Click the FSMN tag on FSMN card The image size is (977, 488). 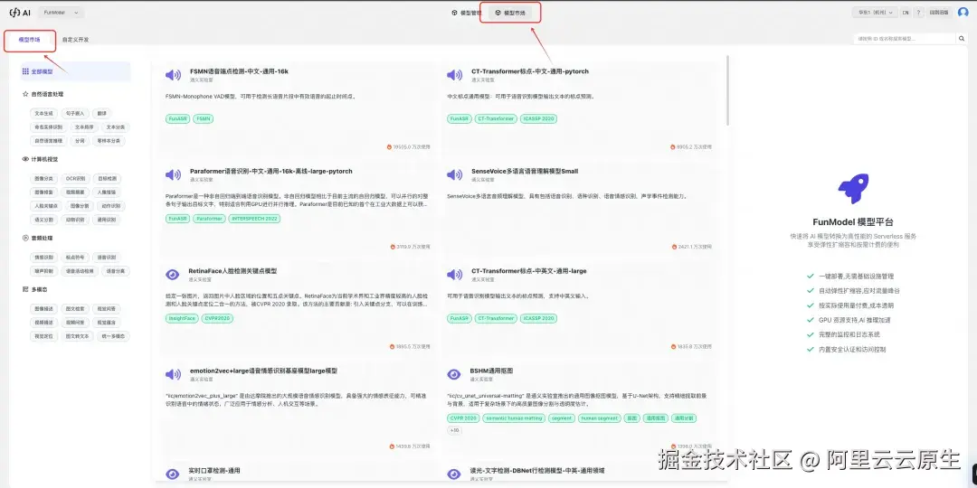(x=204, y=118)
